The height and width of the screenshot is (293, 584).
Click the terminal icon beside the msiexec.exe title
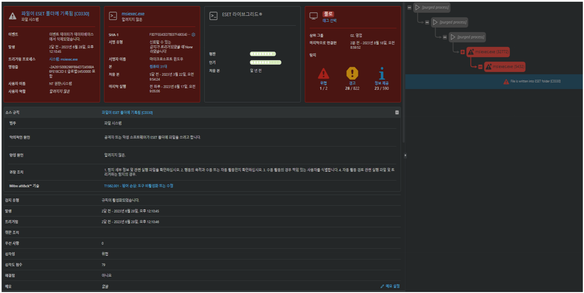113,16
